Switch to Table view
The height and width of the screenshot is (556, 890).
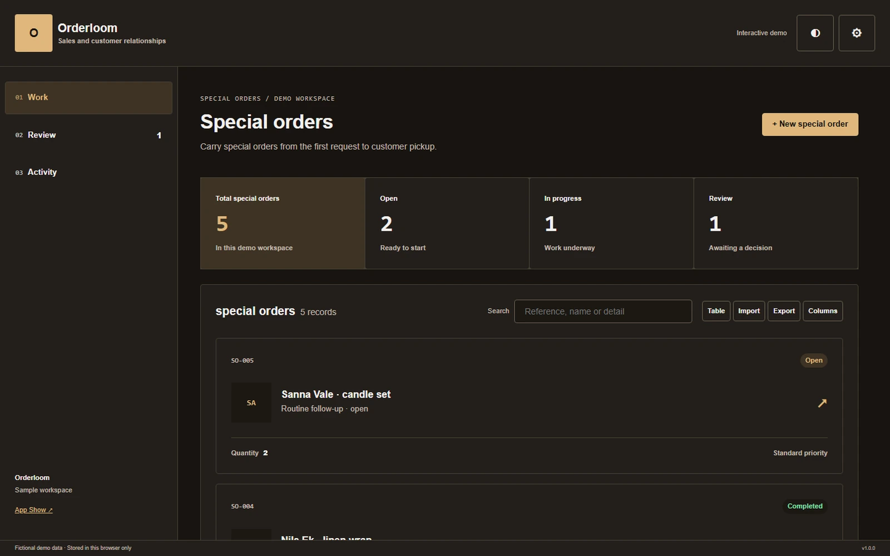click(x=716, y=311)
